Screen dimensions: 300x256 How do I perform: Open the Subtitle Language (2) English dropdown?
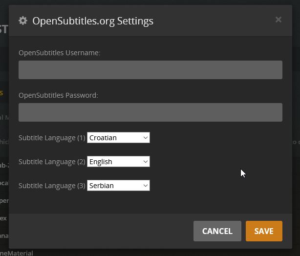118,162
